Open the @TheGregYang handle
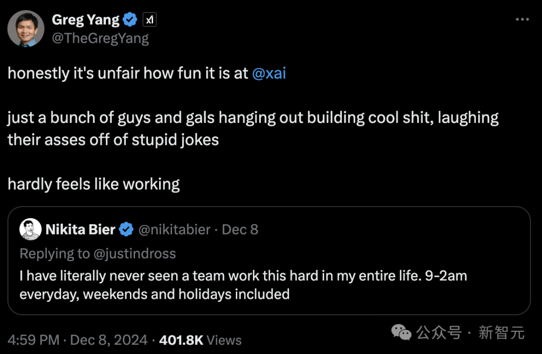This screenshot has width=542, height=354. pos(100,38)
